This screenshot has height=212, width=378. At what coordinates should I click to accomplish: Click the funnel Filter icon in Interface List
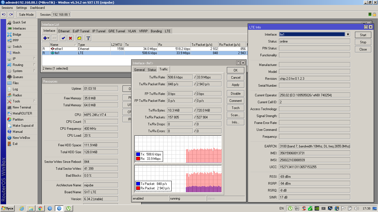[x=88, y=38]
